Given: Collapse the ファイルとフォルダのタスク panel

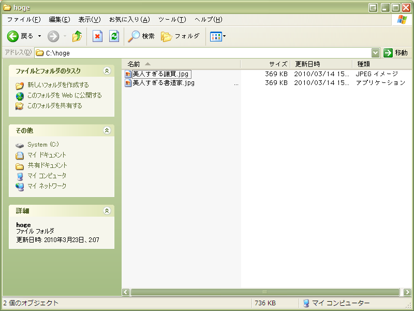Looking at the screenshot, I should [x=107, y=71].
